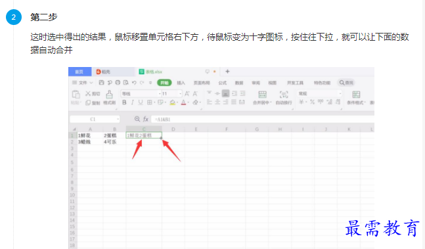Select cell C1 containing 1鲜花2蛋糕
Viewport: 425px width, 249px height.
coord(144,135)
